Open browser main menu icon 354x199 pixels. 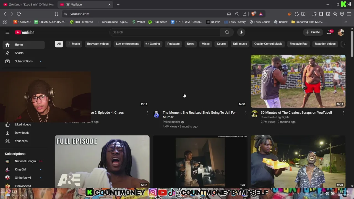click(x=349, y=14)
